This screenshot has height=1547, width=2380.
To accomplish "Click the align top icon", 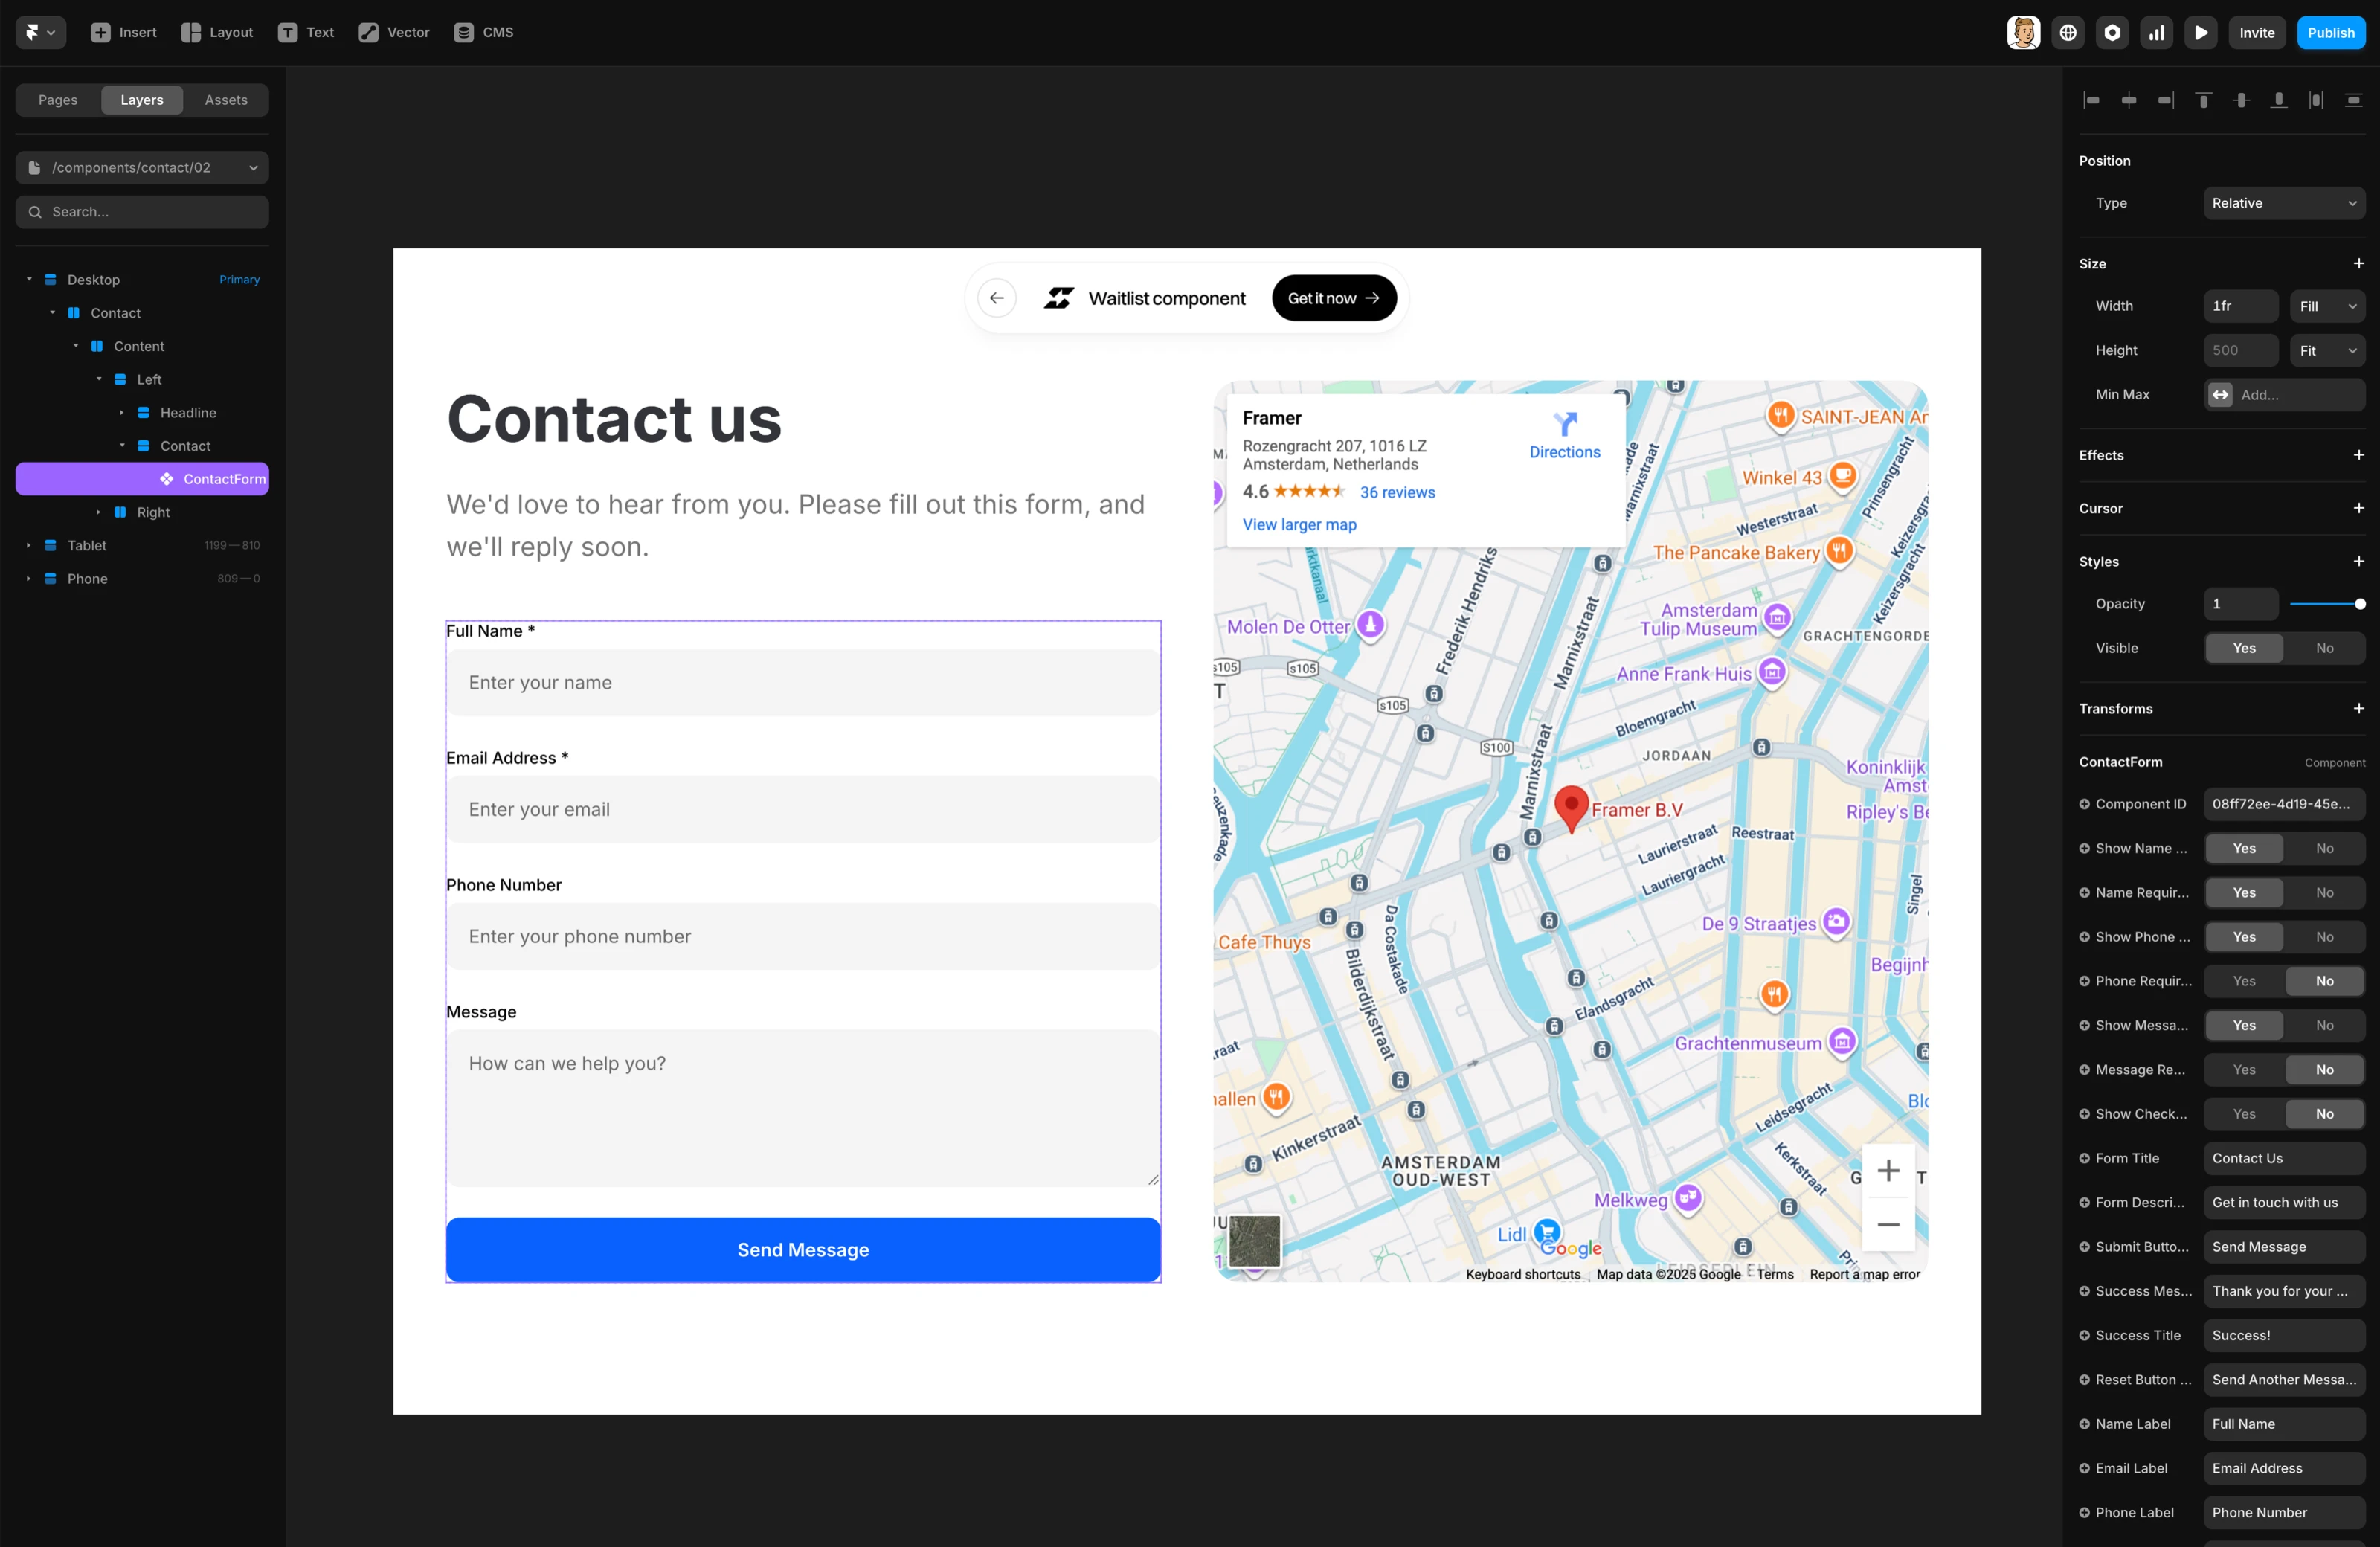I will coord(2203,100).
